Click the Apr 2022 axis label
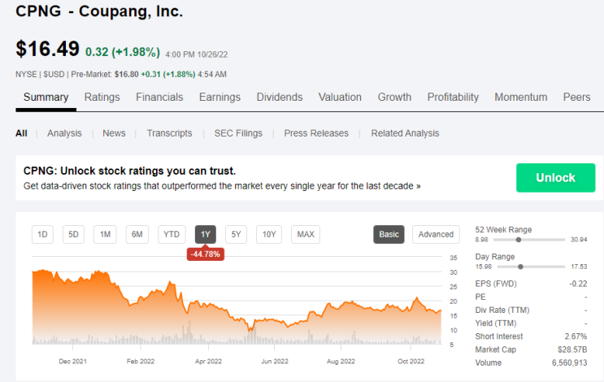Screen dimensions: 604x382 click(208, 361)
